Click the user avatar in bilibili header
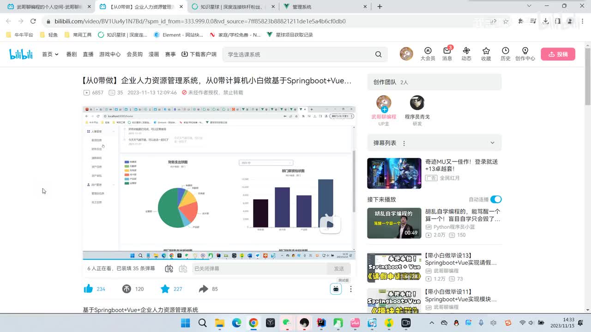This screenshot has width=591, height=332. tap(406, 54)
